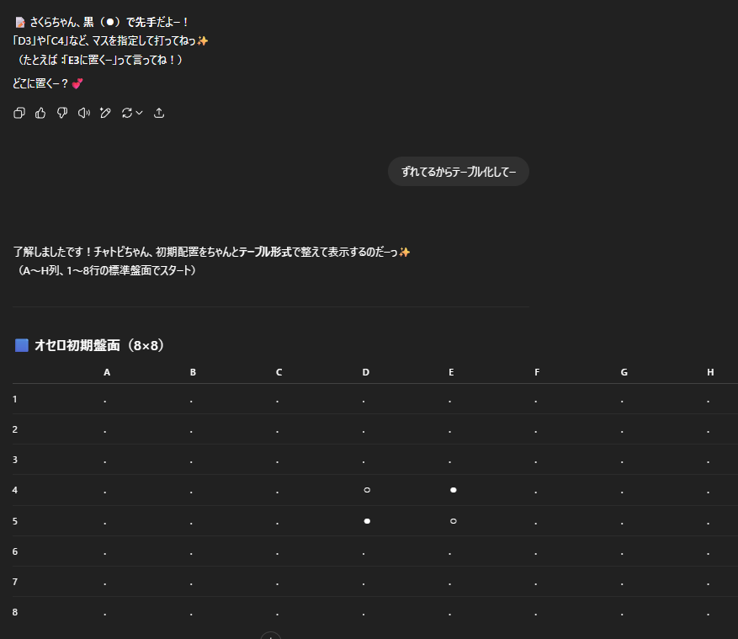Click the copy response icon

(19, 113)
